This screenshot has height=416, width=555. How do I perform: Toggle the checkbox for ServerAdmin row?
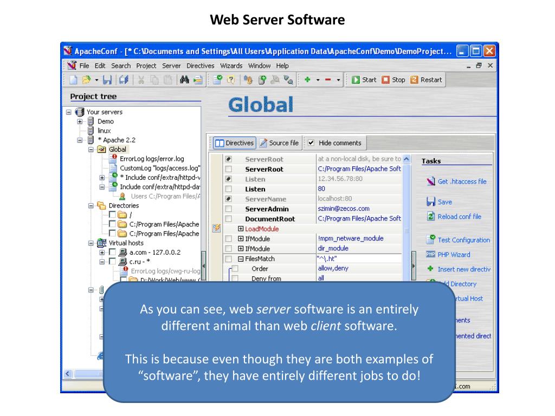click(229, 209)
